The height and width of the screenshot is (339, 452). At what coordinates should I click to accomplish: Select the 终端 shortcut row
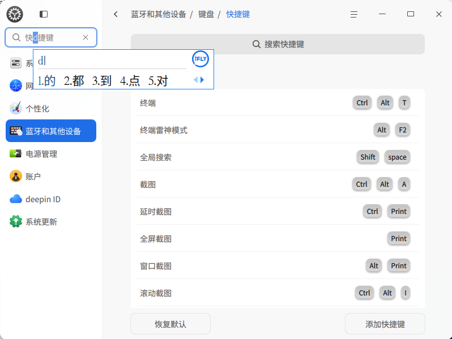click(278, 102)
